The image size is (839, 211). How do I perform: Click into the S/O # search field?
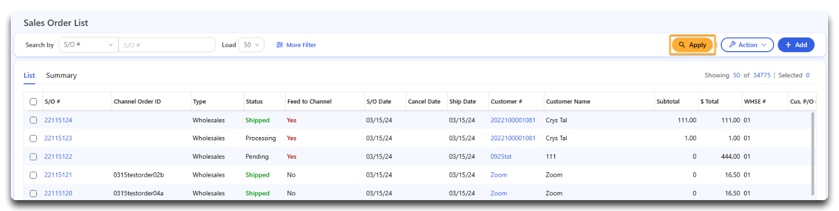tap(166, 45)
